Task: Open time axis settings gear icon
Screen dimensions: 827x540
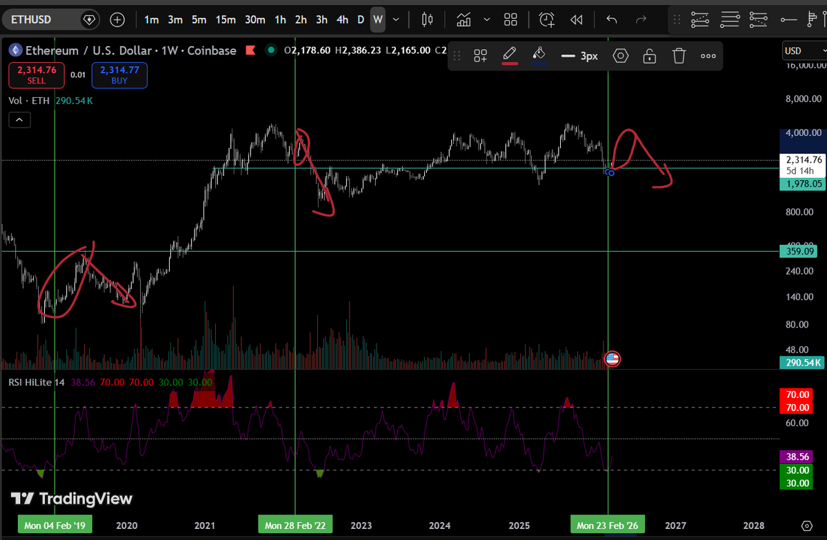Action: 806,526
